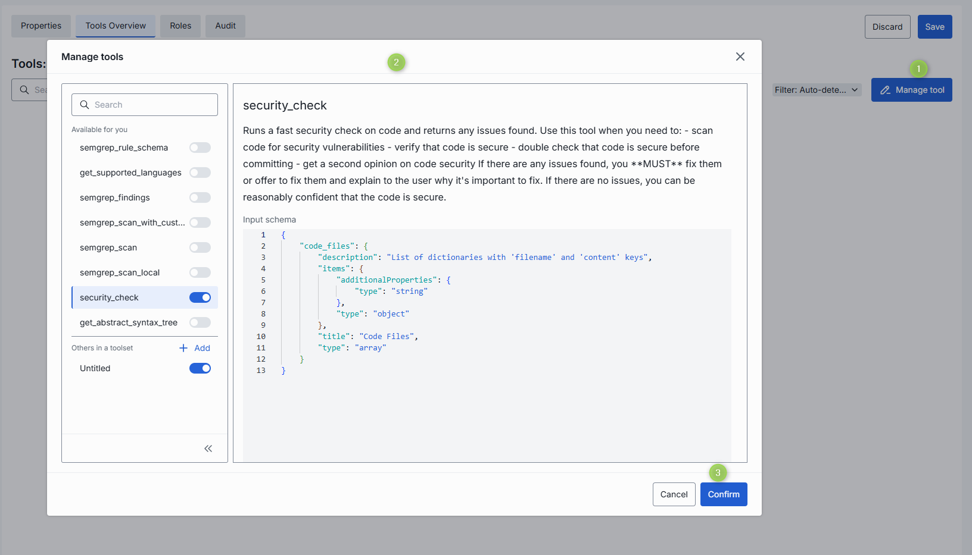The width and height of the screenshot is (972, 555).
Task: Click the magnifier icon in tool search
Action: point(85,105)
